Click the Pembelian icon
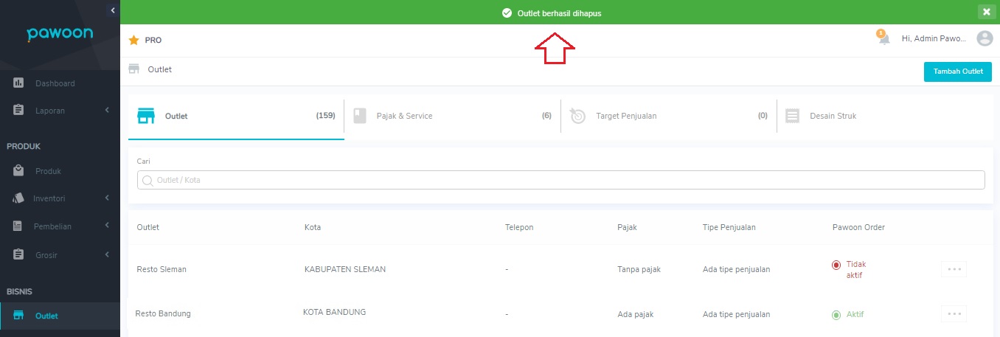The image size is (1000, 337). click(19, 226)
